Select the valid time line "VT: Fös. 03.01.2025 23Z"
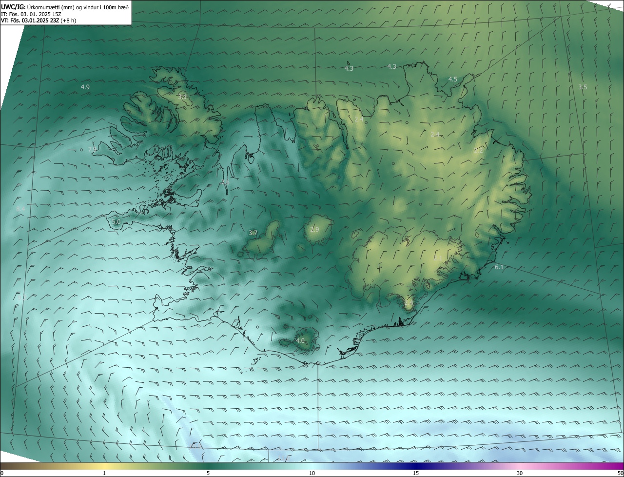624x477 pixels. coord(29,20)
